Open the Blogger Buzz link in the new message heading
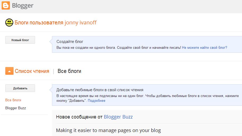 coord(118,117)
